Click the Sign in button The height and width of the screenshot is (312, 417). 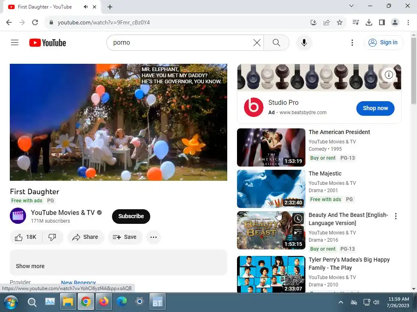pos(383,42)
